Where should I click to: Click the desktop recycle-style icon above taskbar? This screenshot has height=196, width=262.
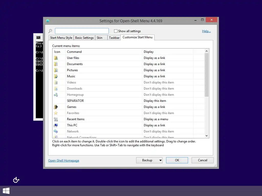[16, 180]
